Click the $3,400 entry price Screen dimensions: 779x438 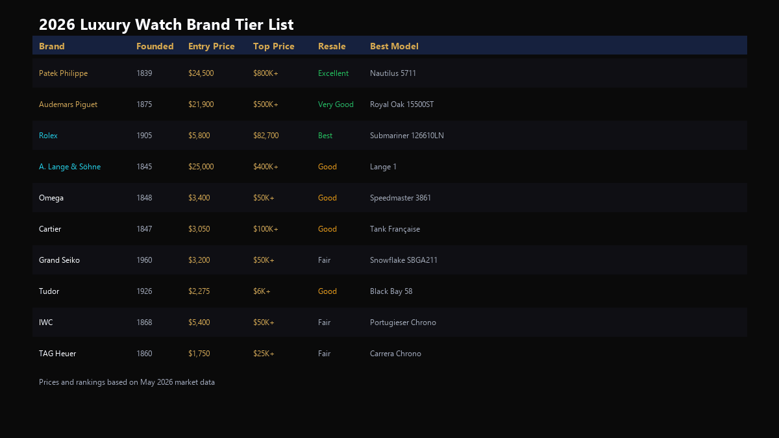[199, 198]
